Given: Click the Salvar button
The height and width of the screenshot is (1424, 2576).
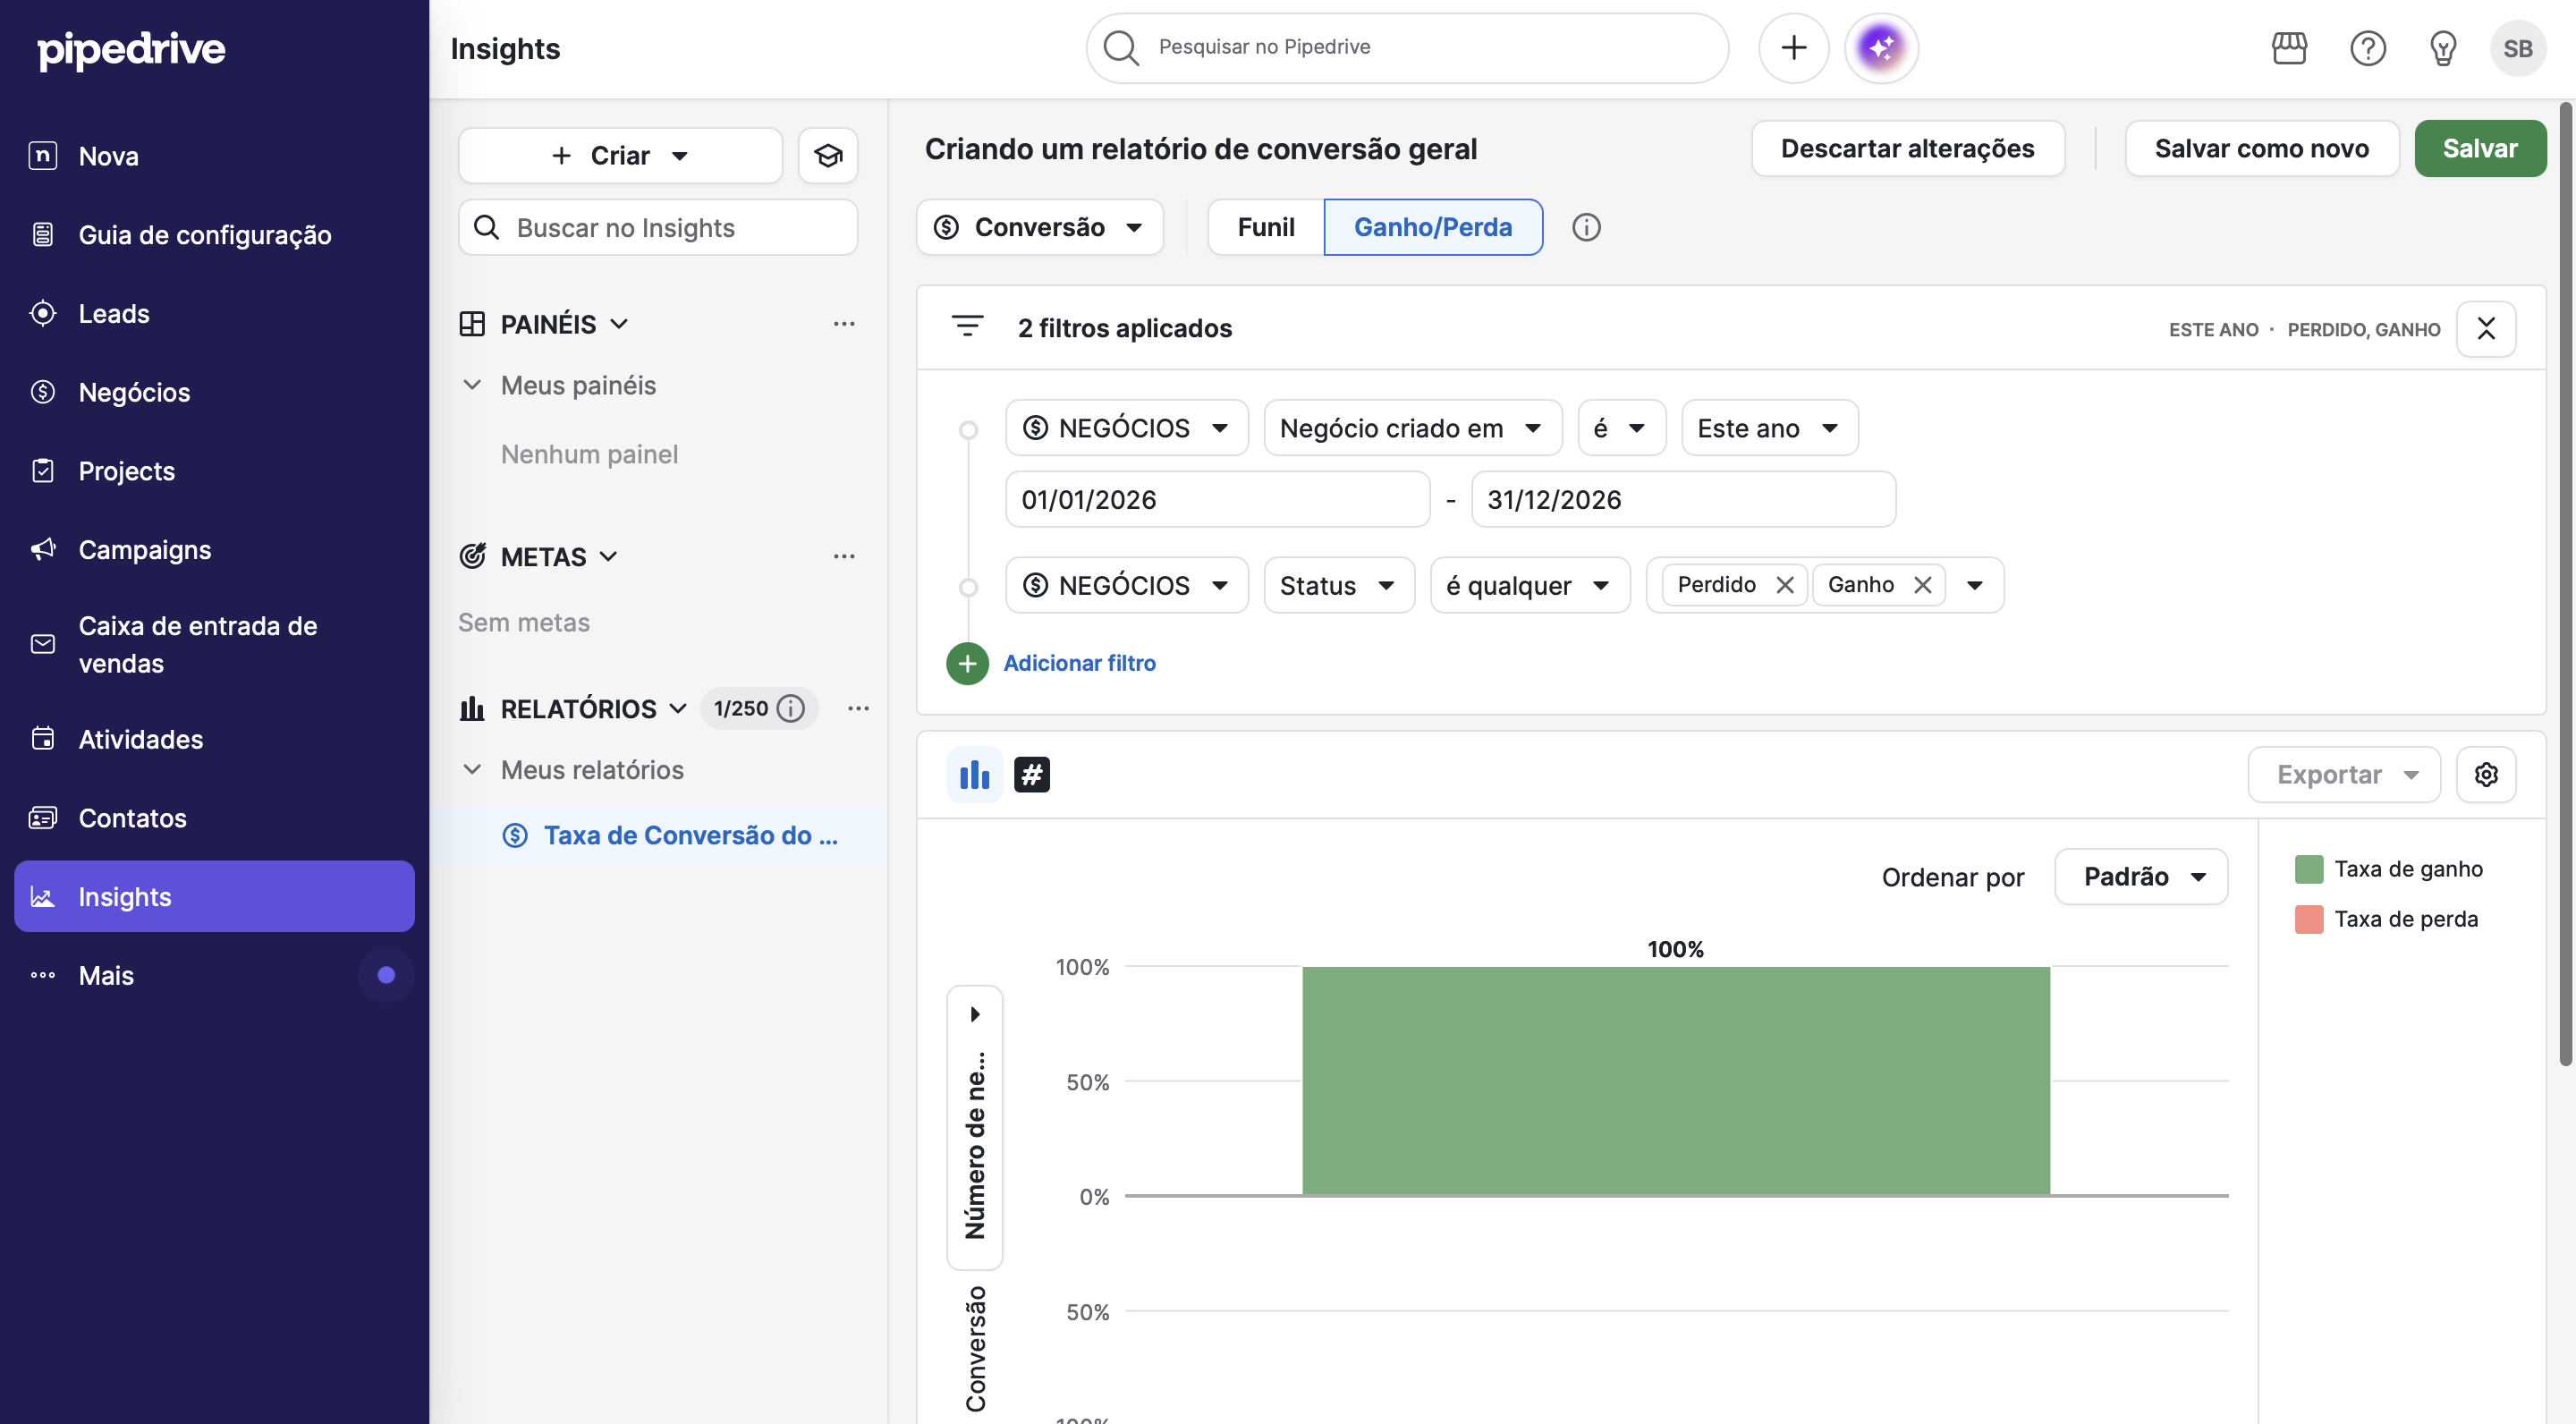Looking at the screenshot, I should tap(2479, 149).
